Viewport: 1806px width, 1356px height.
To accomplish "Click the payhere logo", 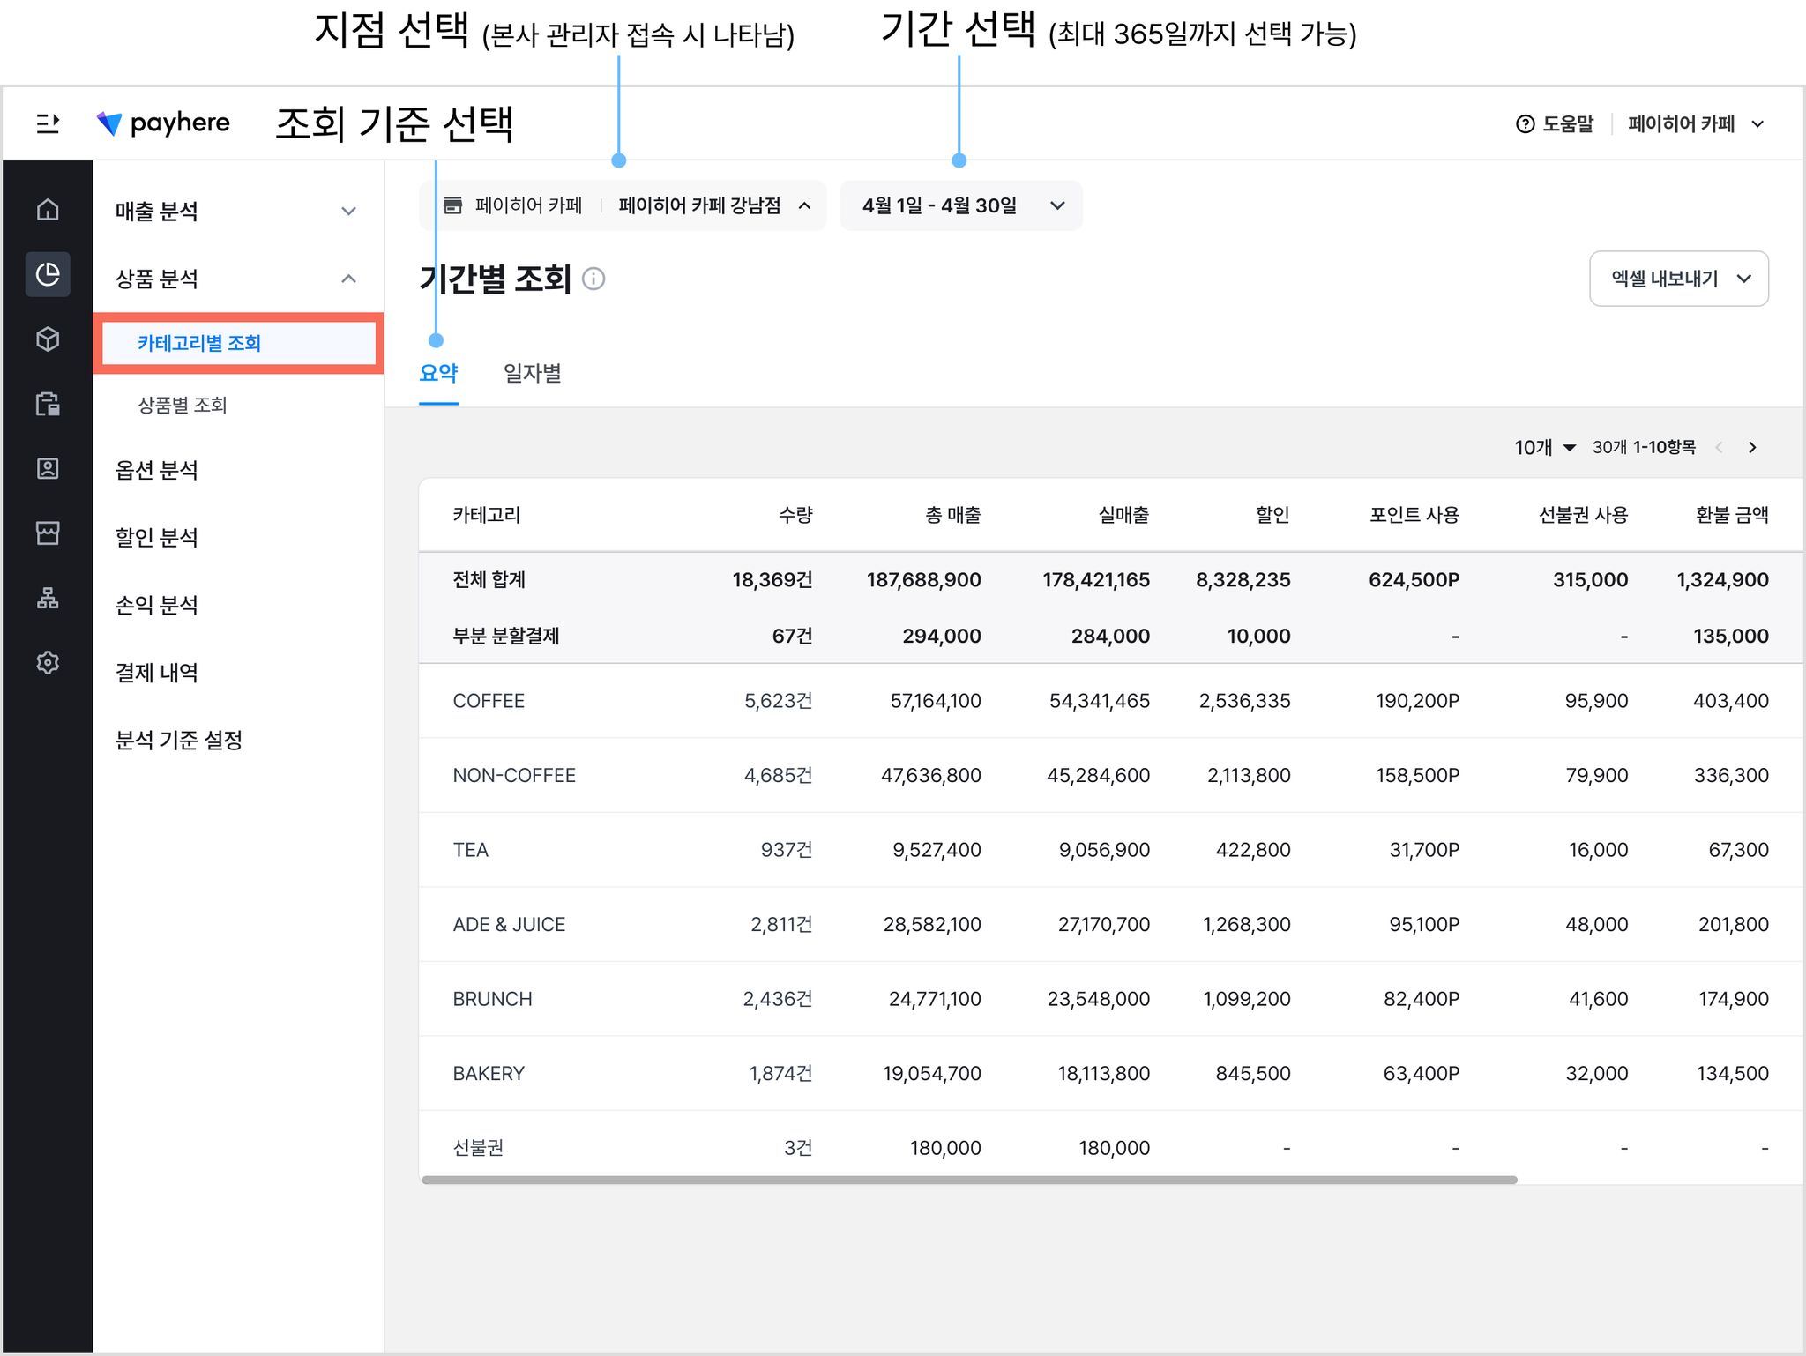I will tap(163, 123).
